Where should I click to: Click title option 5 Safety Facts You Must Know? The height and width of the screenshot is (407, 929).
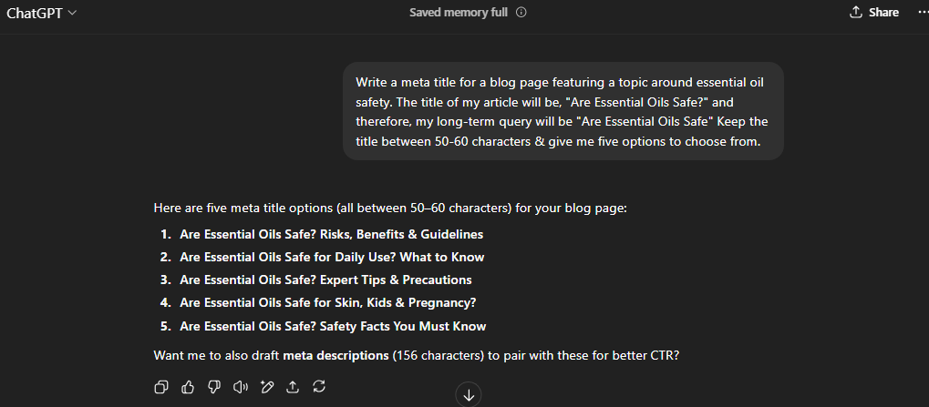click(333, 326)
